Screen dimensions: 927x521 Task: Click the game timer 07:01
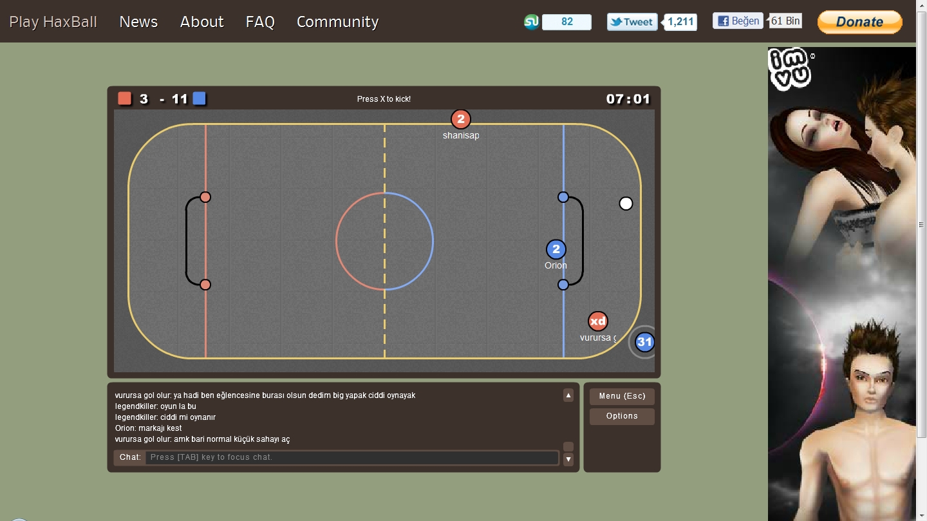[628, 99]
